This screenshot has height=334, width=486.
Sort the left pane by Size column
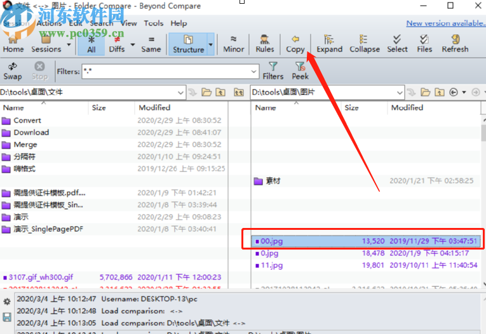click(x=112, y=108)
